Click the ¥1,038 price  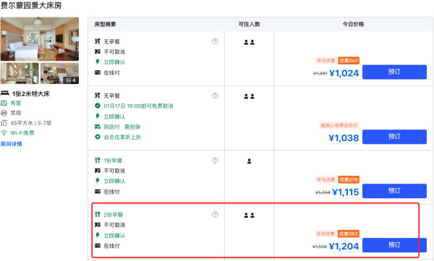point(344,138)
